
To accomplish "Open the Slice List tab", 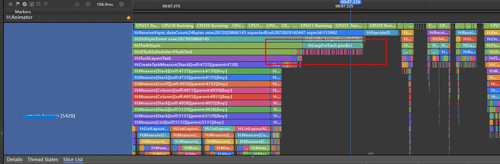I will 73,159.
